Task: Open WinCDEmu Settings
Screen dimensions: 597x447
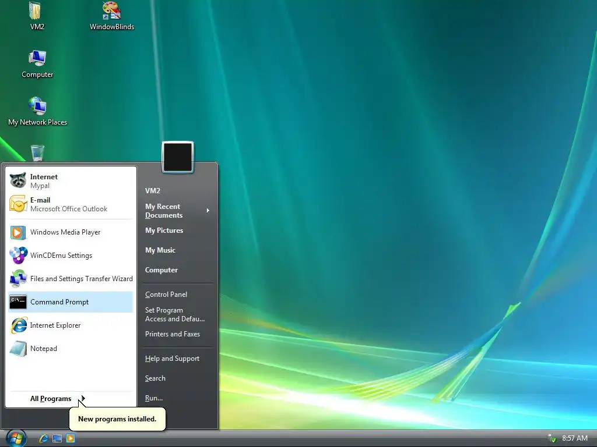Action: [x=71, y=256]
